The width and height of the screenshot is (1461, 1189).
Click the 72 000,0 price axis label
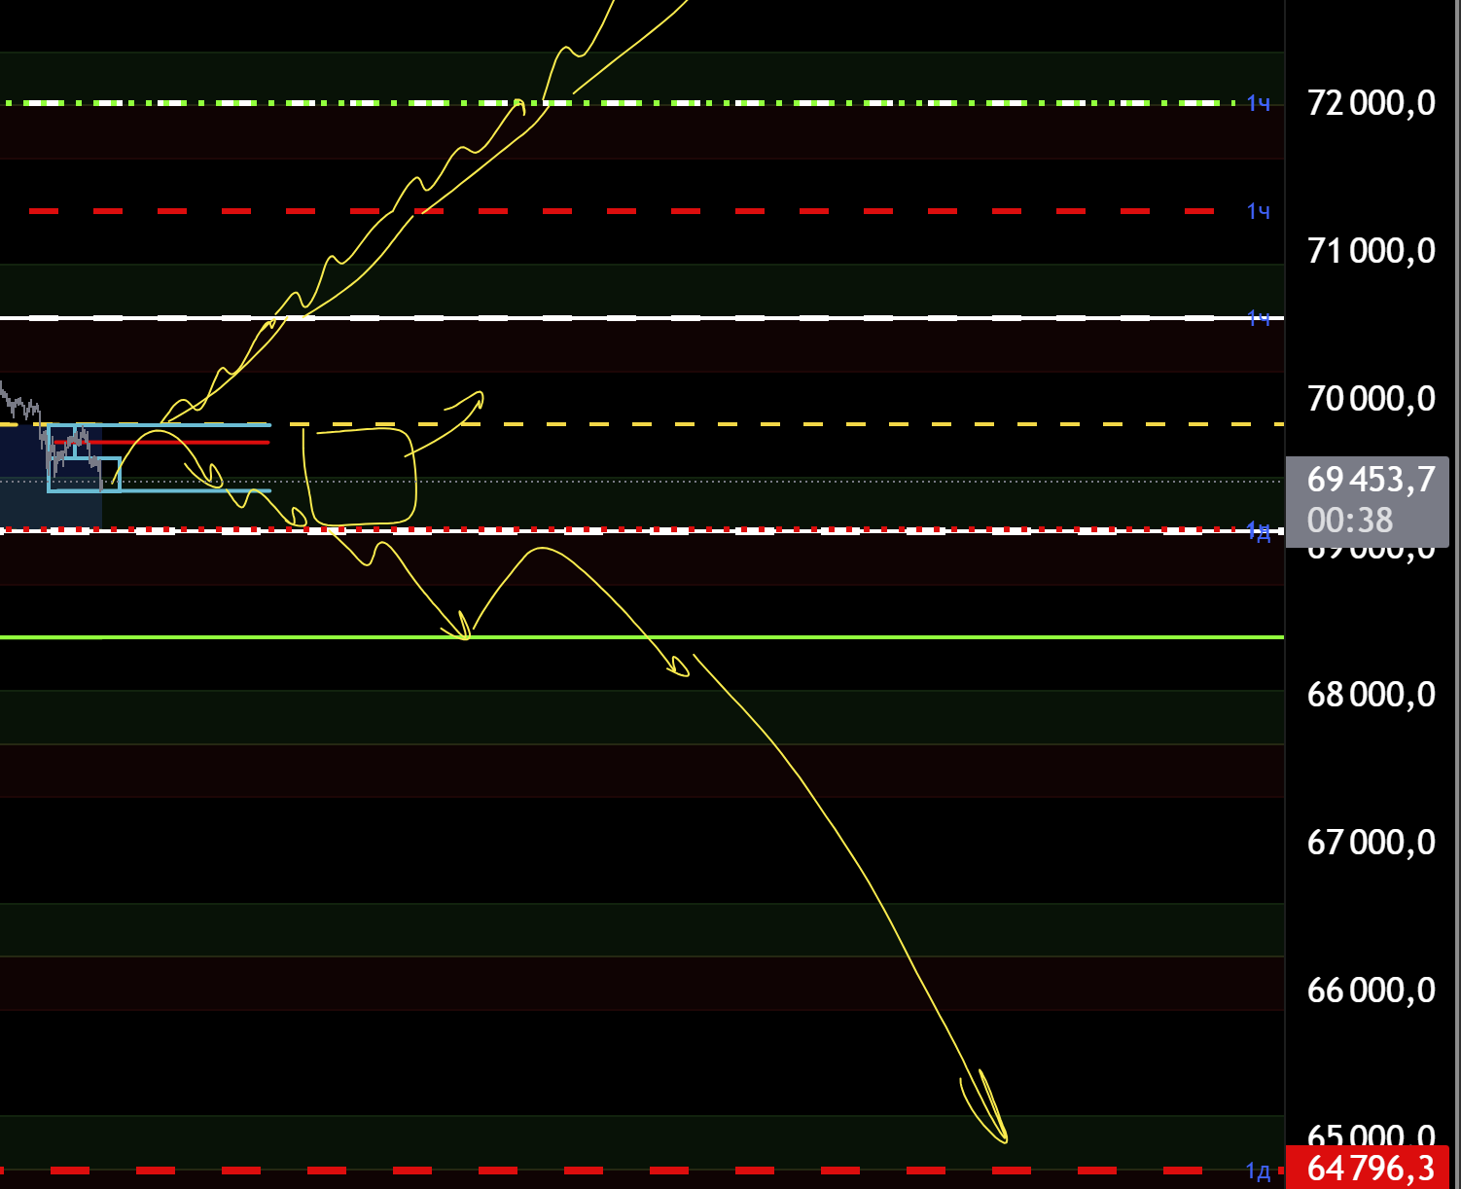click(x=1371, y=102)
